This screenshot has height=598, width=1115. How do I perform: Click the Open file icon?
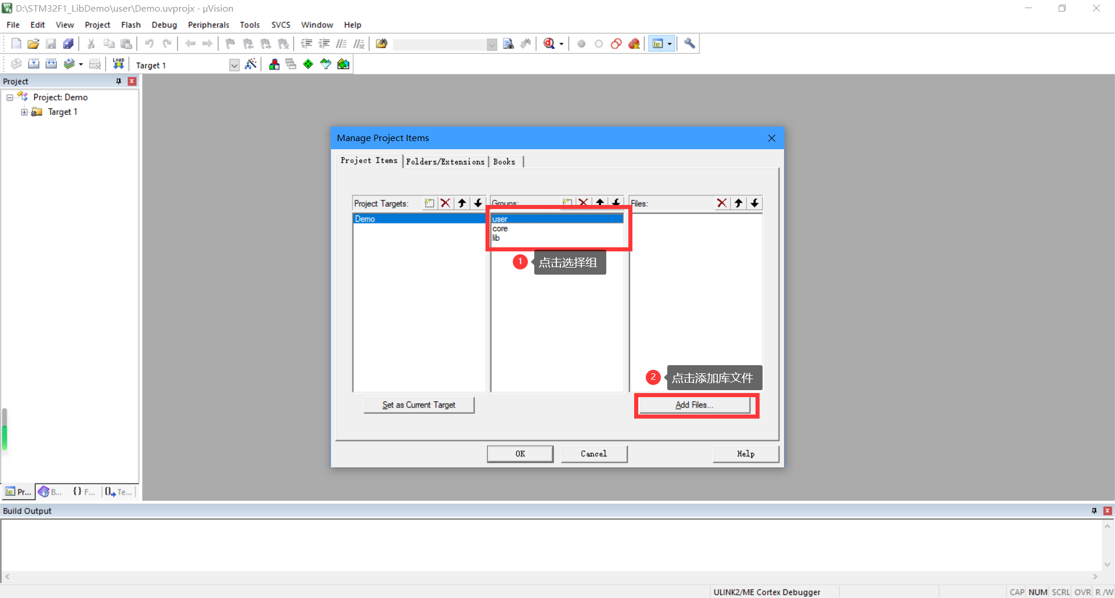point(34,44)
